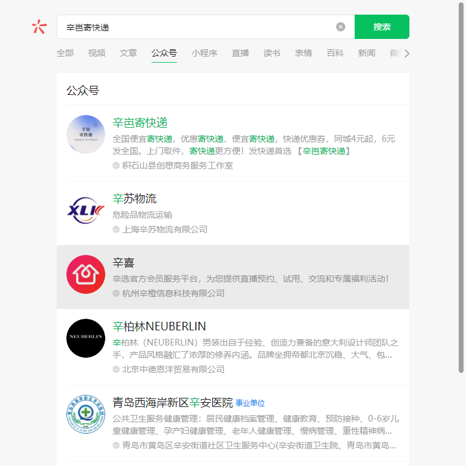Screen dimensions: 466x466
Task: Switch to the 视频 tab
Action: coord(97,53)
